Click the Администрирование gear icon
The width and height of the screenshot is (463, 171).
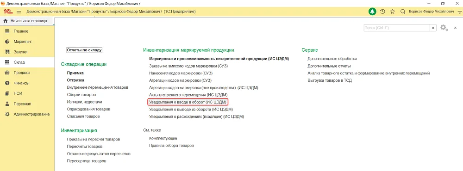pos(7,114)
